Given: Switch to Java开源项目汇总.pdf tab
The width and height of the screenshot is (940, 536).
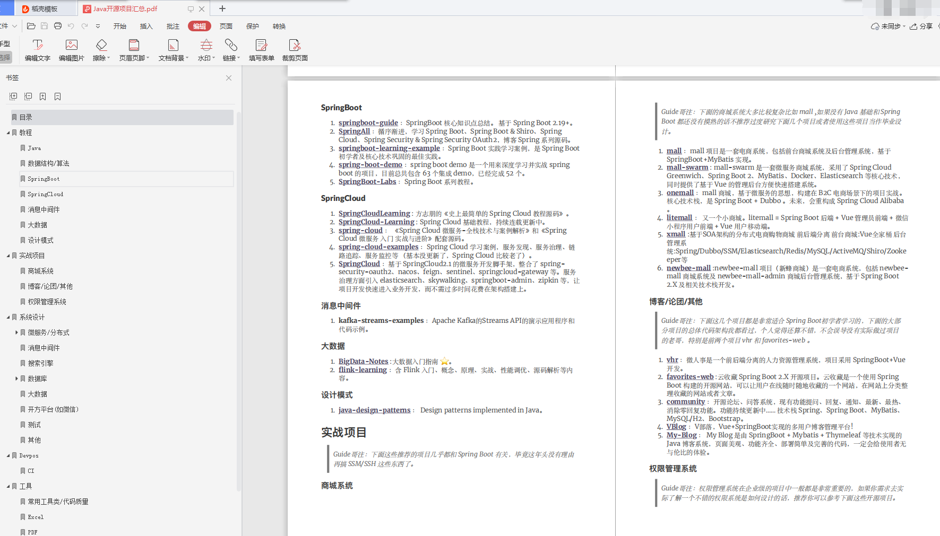Looking at the screenshot, I should [x=125, y=9].
